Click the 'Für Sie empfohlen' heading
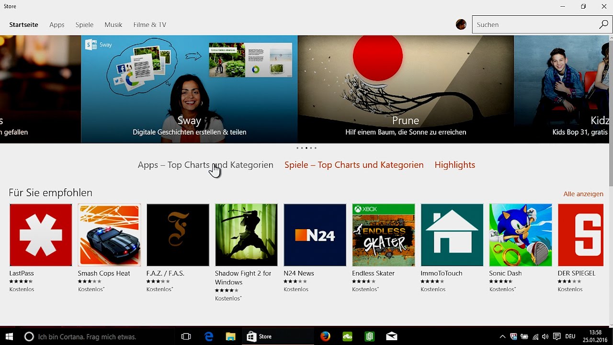Viewport: 613px width, 345px height. coord(50,193)
